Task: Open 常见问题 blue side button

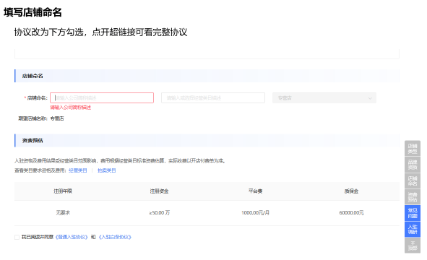Action: (413, 213)
